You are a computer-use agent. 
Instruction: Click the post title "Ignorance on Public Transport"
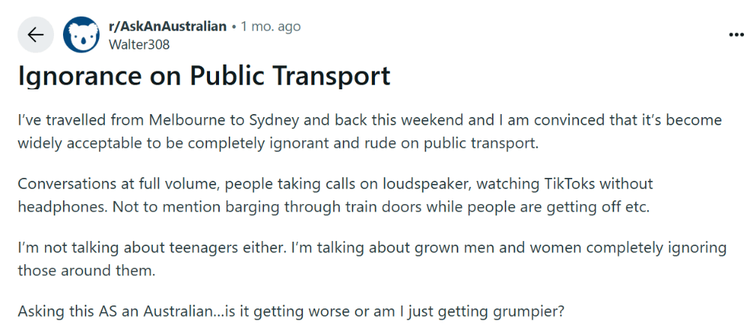click(x=204, y=77)
